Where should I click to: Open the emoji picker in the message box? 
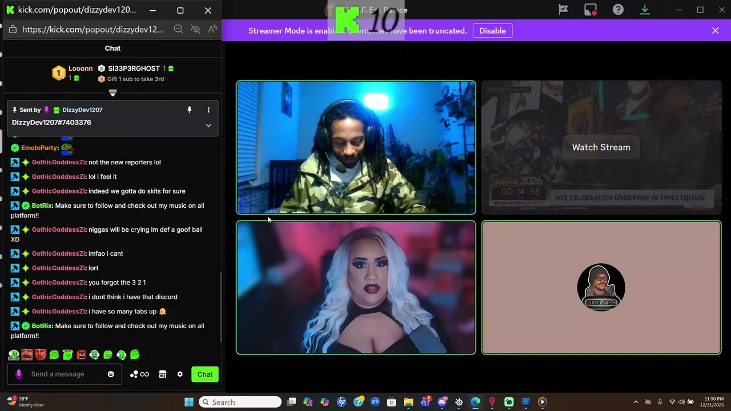tap(111, 374)
